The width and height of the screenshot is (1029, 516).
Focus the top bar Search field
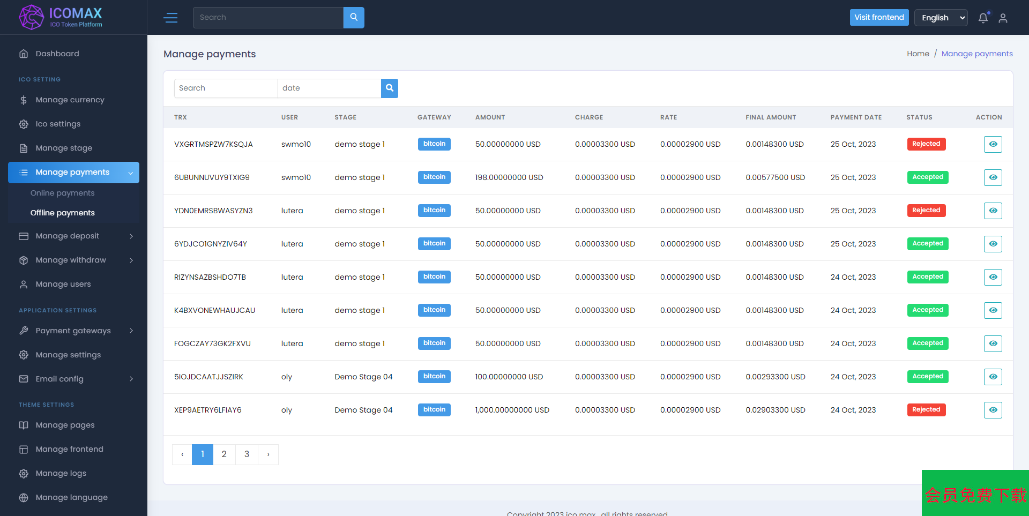click(268, 18)
